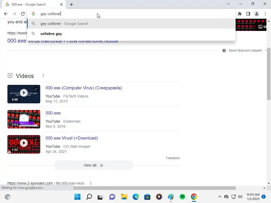The image size is (271, 203).
Task: Switch to Chrome on the taskbar
Action: [x=194, y=197]
